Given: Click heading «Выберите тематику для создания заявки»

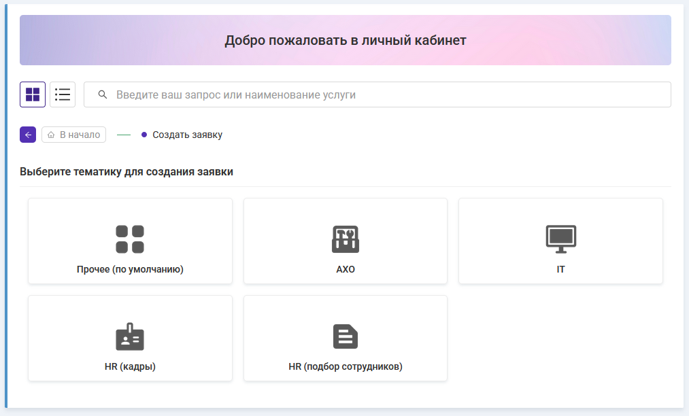Looking at the screenshot, I should point(127,172).
